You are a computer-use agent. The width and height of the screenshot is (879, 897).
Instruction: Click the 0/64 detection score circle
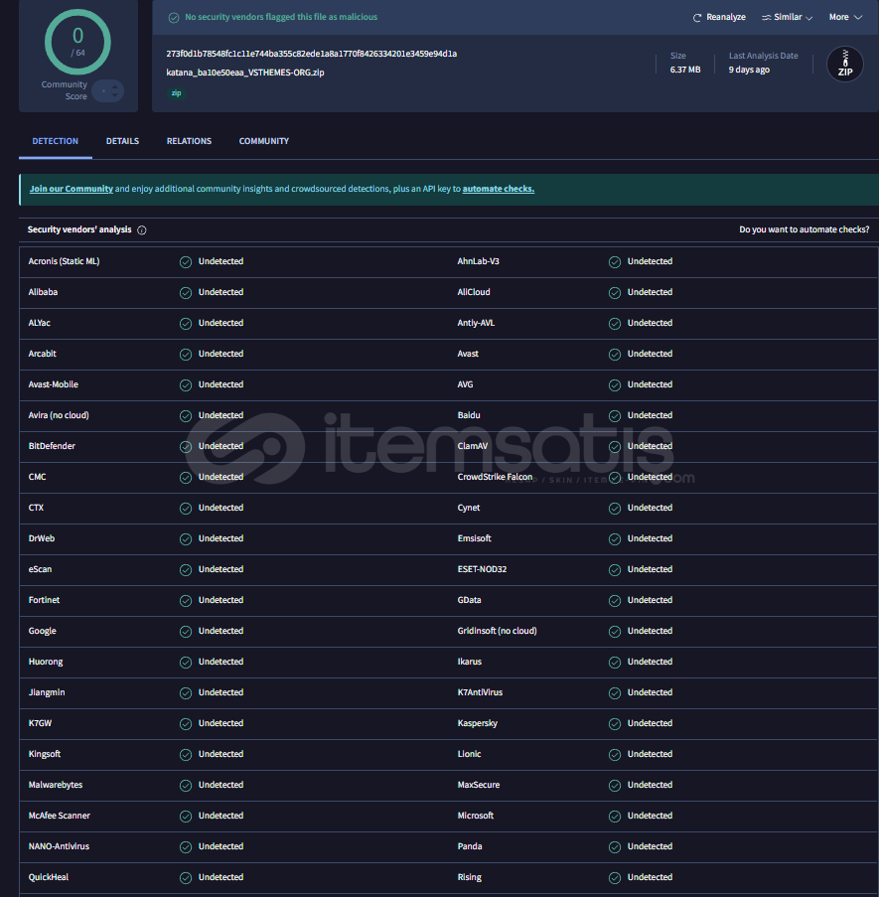[x=77, y=42]
